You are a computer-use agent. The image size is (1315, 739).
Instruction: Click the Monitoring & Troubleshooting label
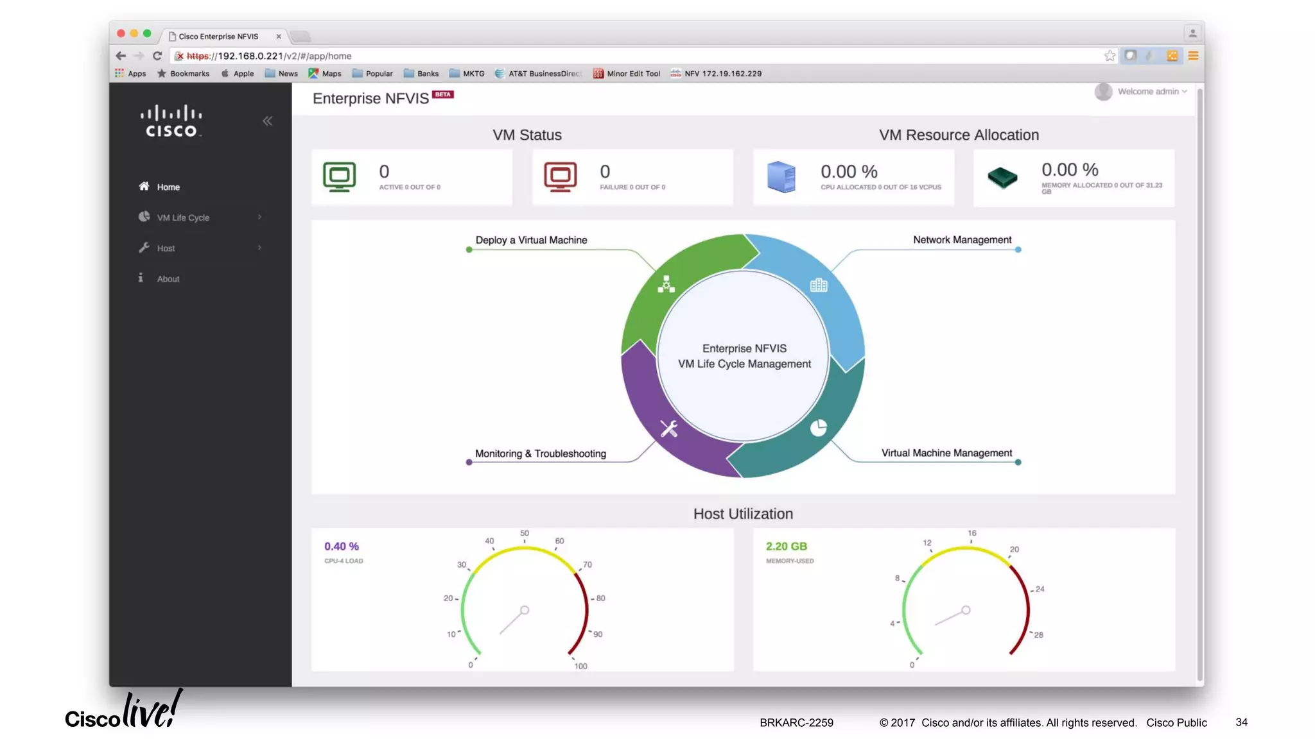click(x=540, y=454)
